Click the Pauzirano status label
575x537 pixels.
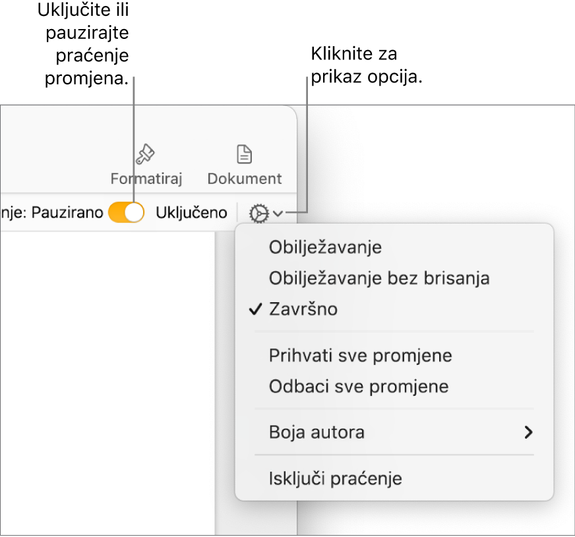point(67,212)
